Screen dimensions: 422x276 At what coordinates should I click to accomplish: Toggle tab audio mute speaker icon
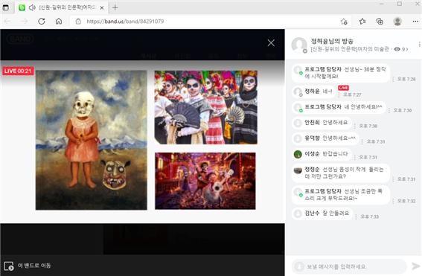pyautogui.click(x=32, y=7)
